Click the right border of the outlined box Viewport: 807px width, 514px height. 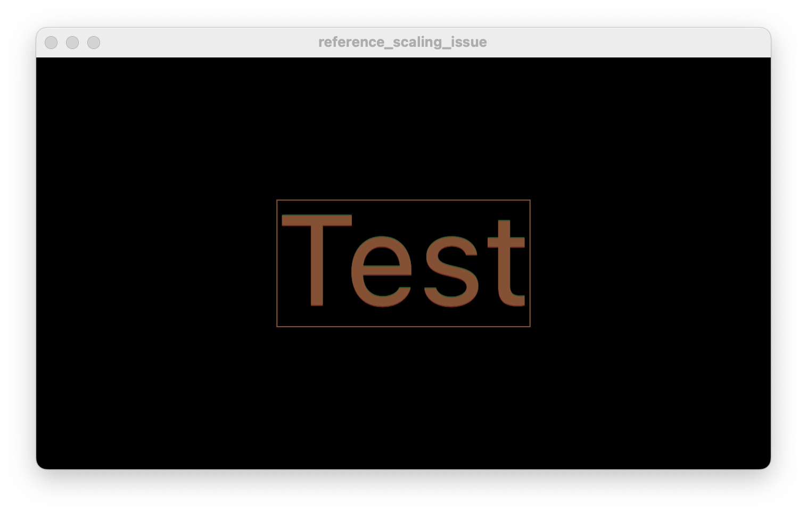coord(529,263)
